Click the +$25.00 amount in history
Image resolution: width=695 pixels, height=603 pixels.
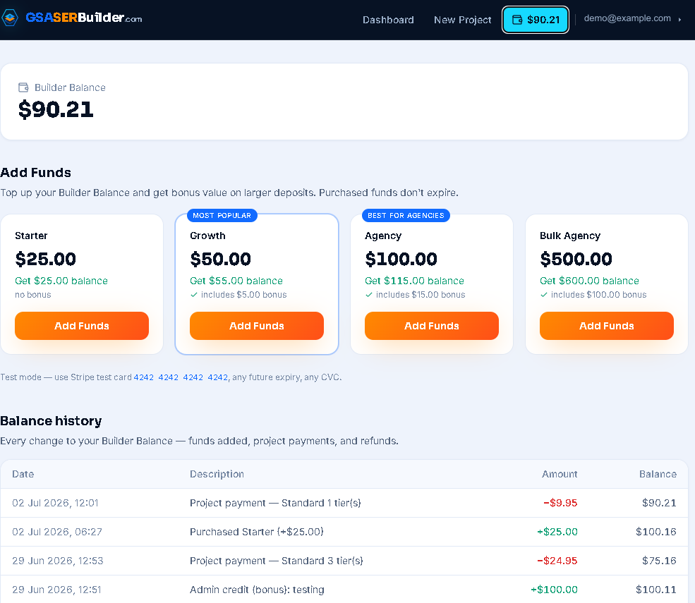point(557,532)
